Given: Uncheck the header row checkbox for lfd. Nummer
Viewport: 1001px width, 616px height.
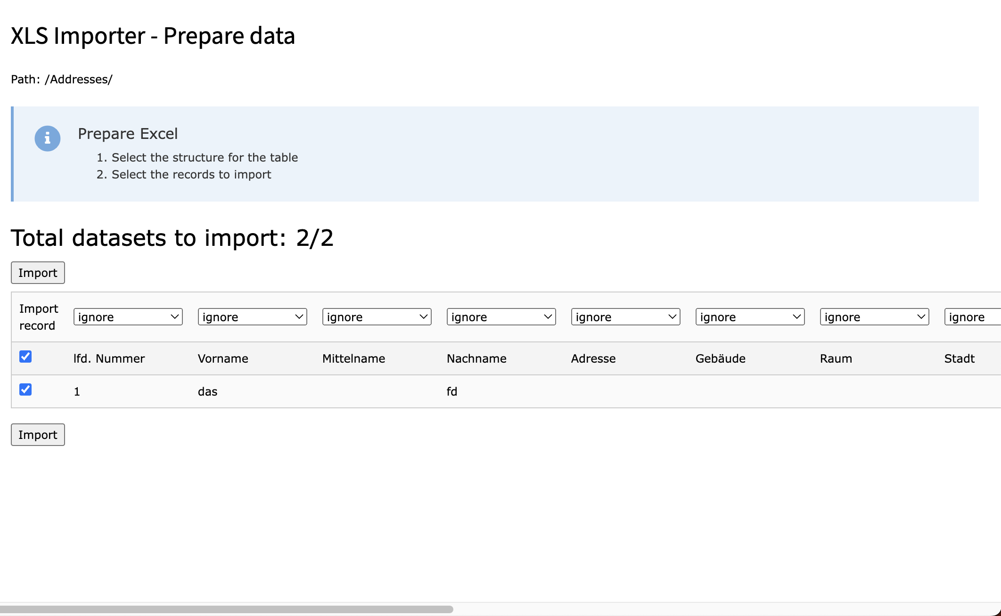Looking at the screenshot, I should tap(25, 357).
